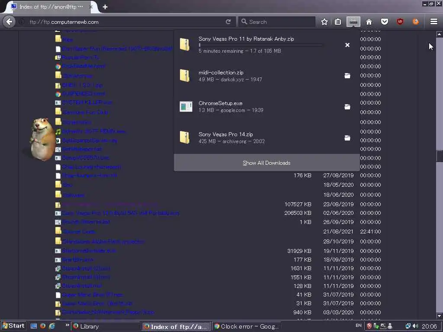
Task: Bookmark this page with the star icon
Action: (x=324, y=22)
